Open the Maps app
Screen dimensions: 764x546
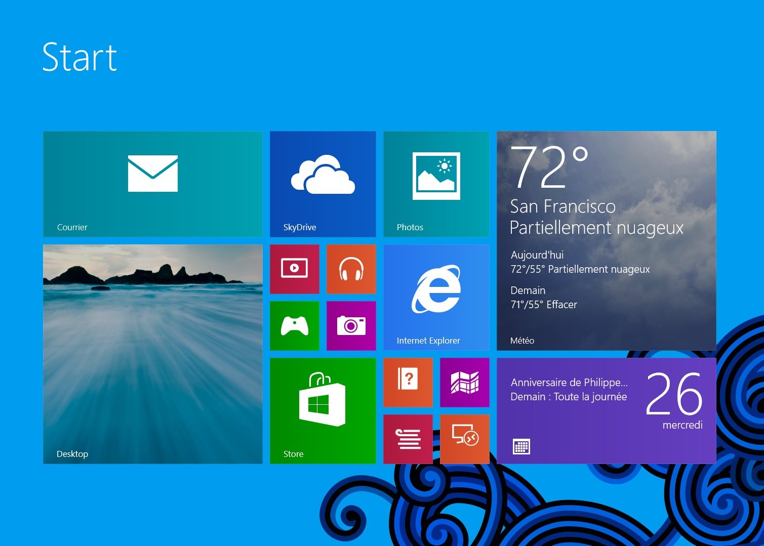pyautogui.click(x=464, y=383)
